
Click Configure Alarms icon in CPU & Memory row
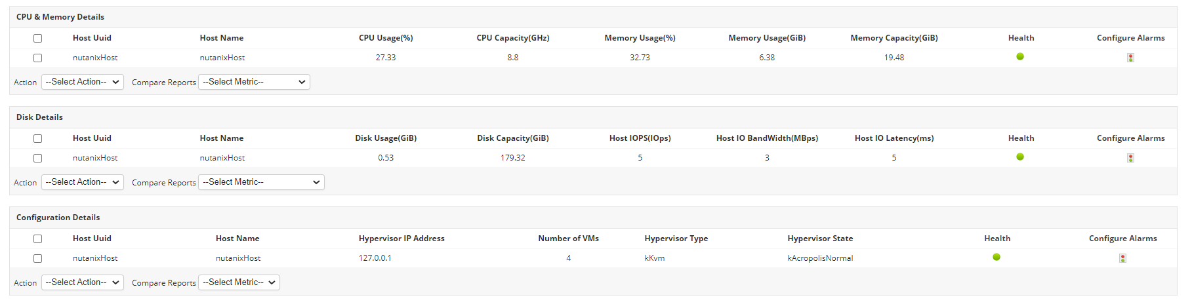pyautogui.click(x=1130, y=58)
